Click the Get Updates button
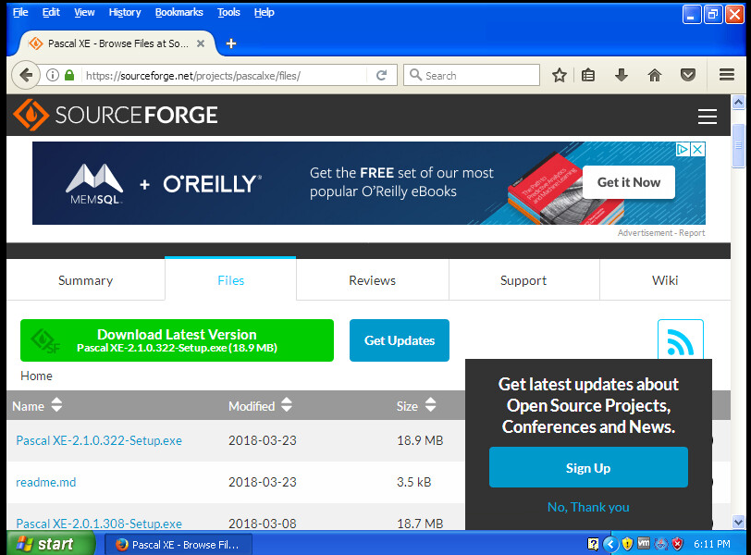The image size is (751, 555). pos(400,340)
